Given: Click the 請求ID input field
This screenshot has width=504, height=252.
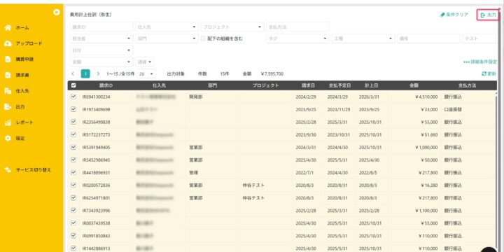Looking at the screenshot, I should click(101, 27).
